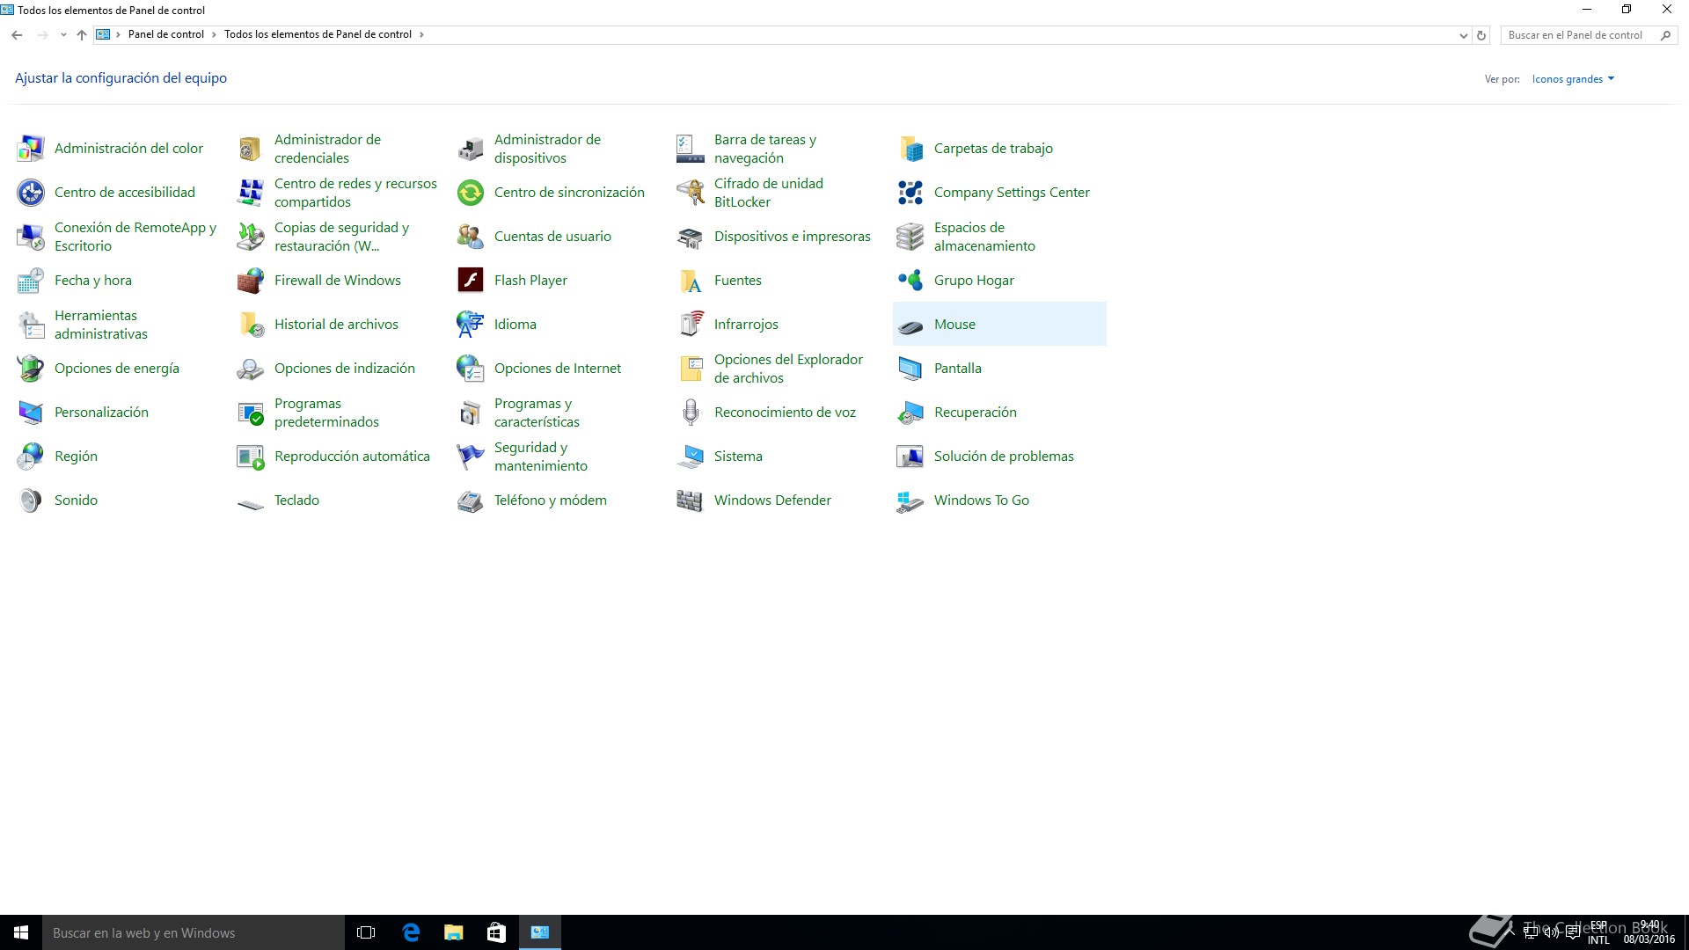Click the taskbar 'Buscar en la web y en Windows' box
The image size is (1689, 950).
(194, 932)
